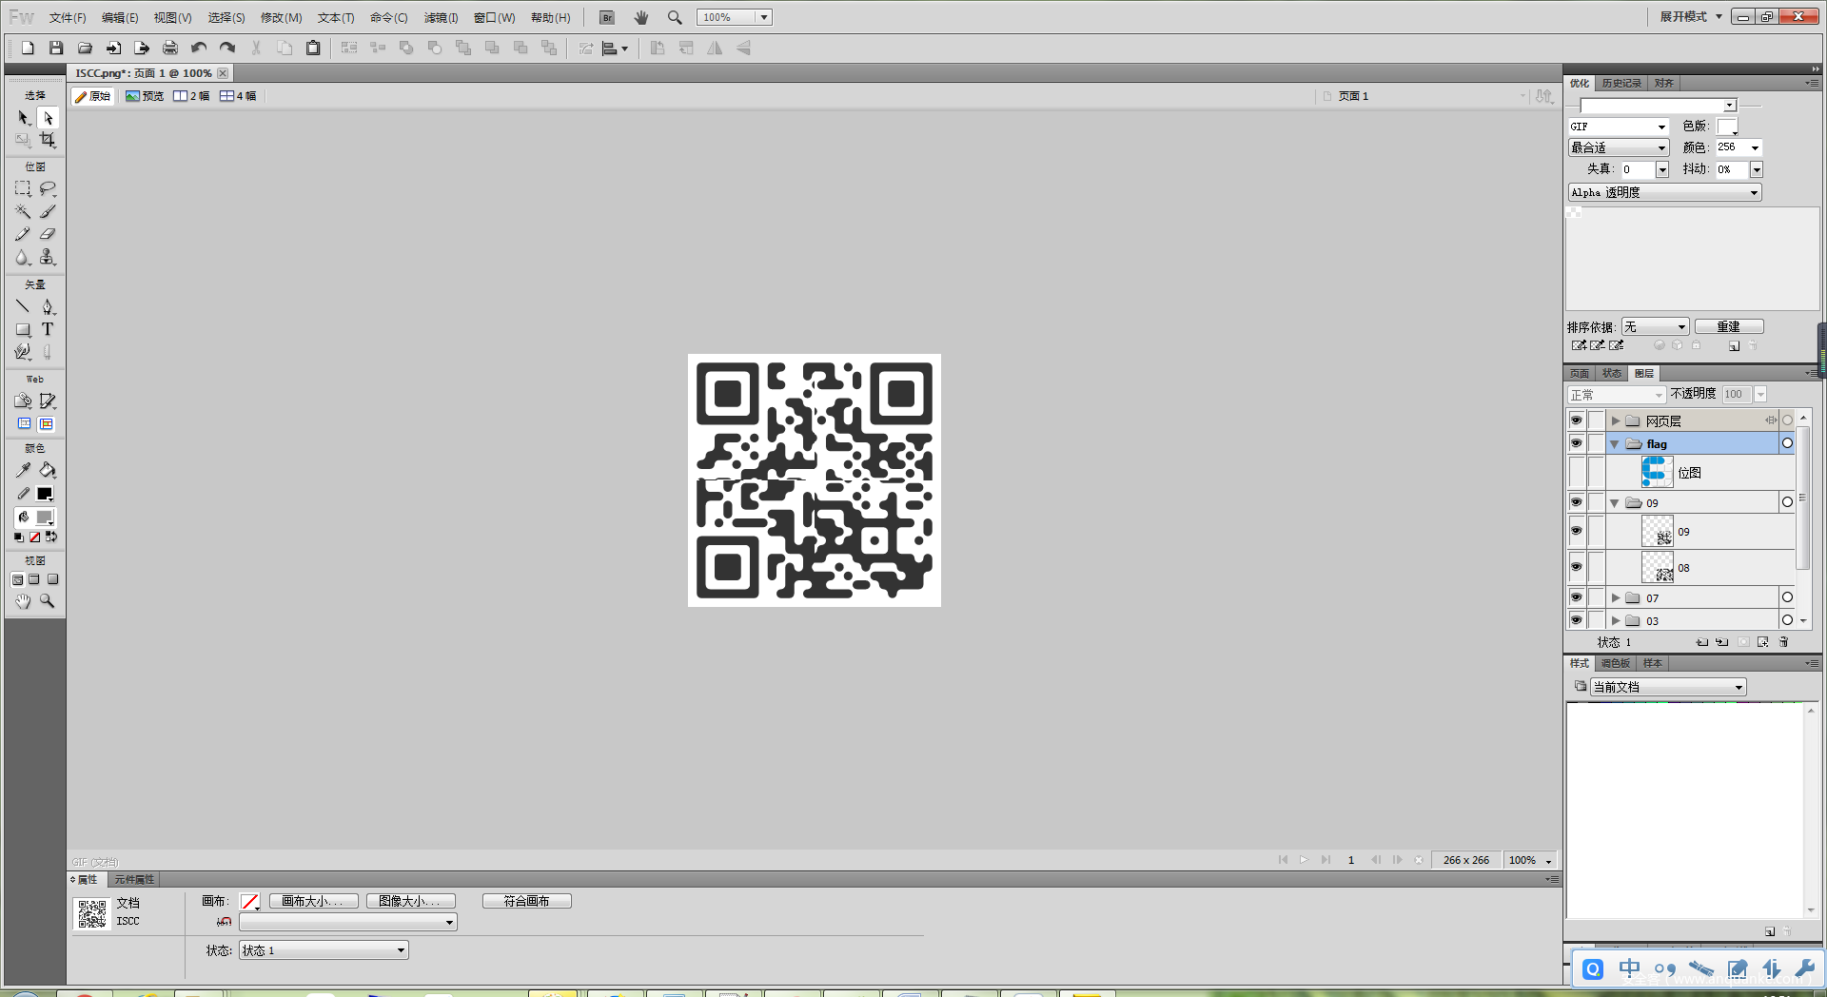Activate the Paint Bucket tool
This screenshot has height=997, width=1827.
click(47, 470)
